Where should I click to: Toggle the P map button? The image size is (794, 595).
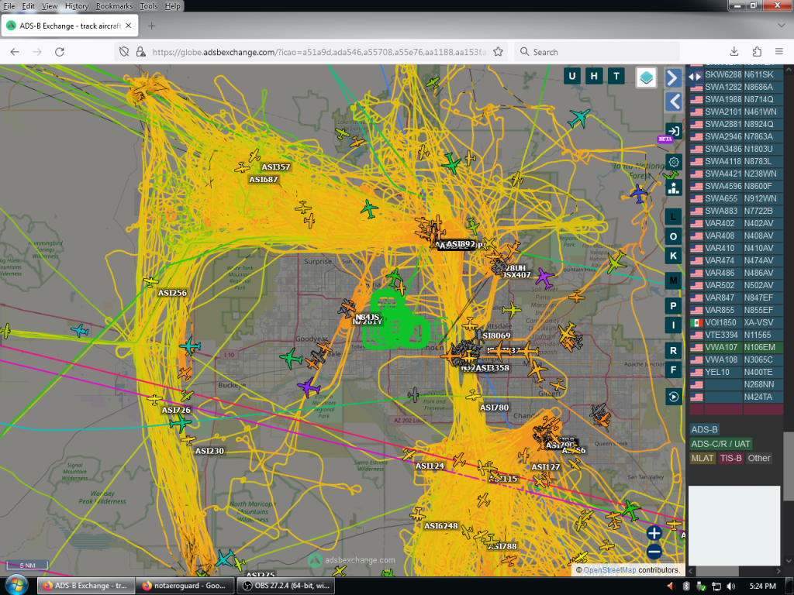tap(674, 305)
